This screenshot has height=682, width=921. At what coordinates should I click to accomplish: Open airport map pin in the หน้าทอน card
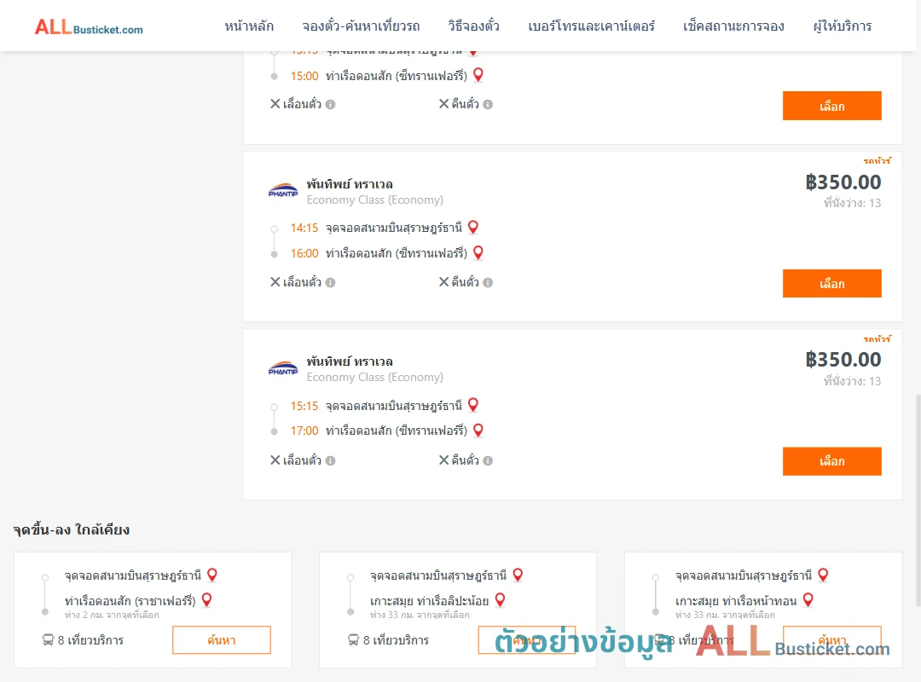[x=823, y=575]
